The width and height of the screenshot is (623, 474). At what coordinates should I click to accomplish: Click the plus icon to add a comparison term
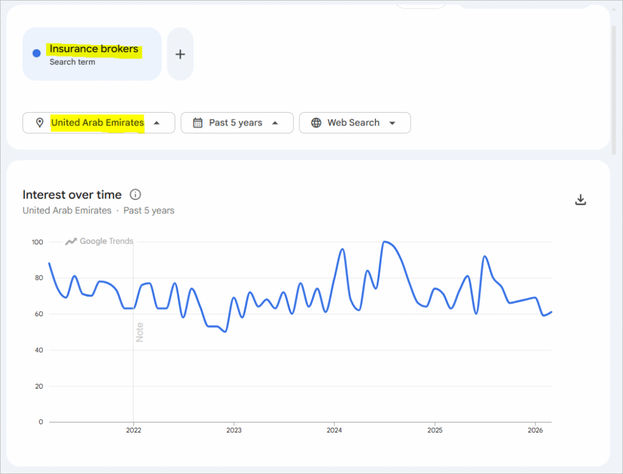point(180,54)
